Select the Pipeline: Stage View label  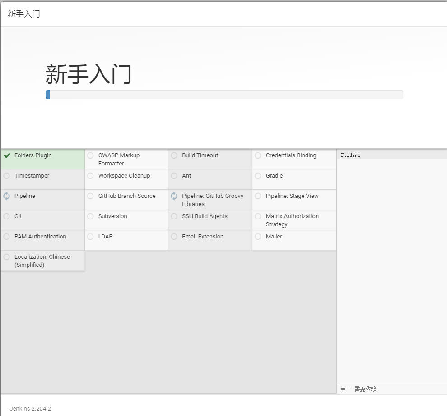[292, 196]
